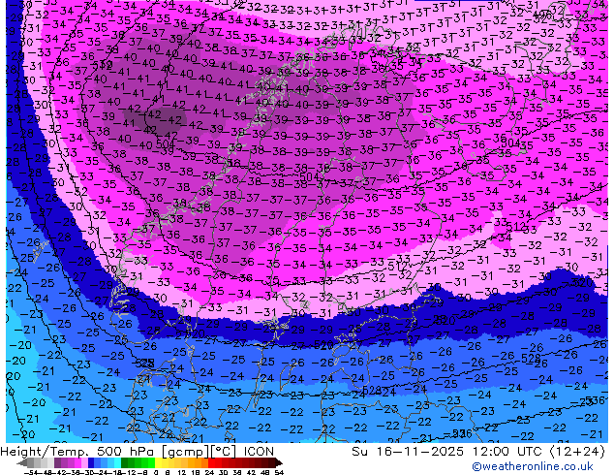Click the legend scale label 0
Viewport: 614px width, 475px height.
pyautogui.click(x=156, y=472)
